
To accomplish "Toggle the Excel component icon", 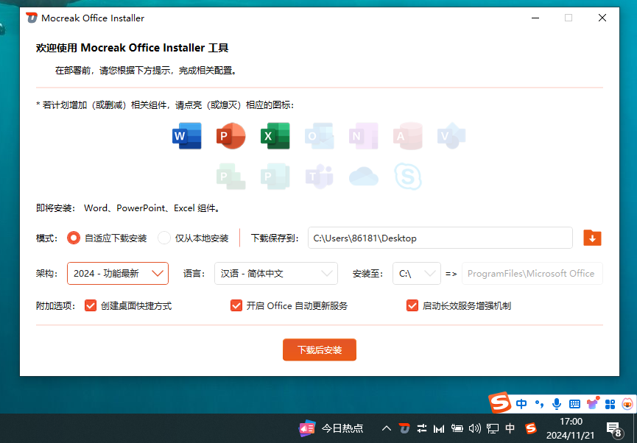I will point(275,136).
